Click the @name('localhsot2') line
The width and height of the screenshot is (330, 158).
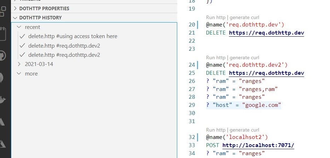coord(237,137)
